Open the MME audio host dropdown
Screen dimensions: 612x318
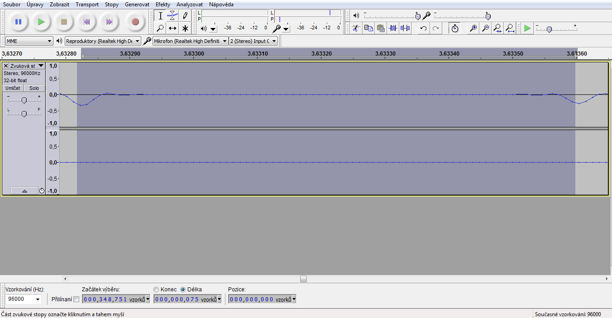29,41
